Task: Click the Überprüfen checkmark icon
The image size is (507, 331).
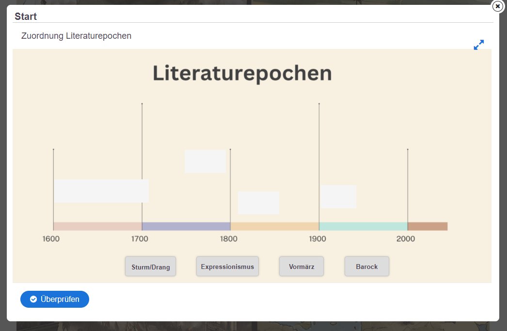Action: (33, 299)
